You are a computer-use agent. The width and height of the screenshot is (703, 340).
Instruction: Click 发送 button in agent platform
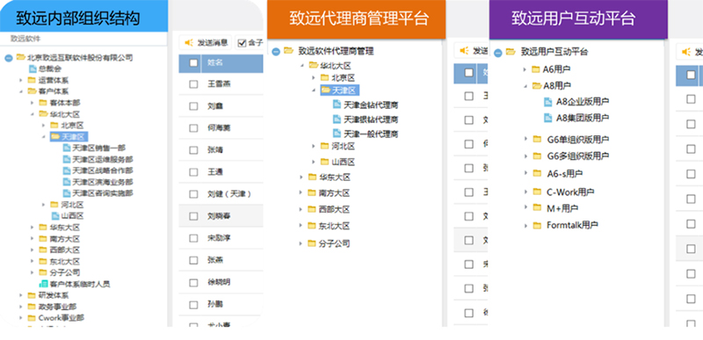click(471, 51)
